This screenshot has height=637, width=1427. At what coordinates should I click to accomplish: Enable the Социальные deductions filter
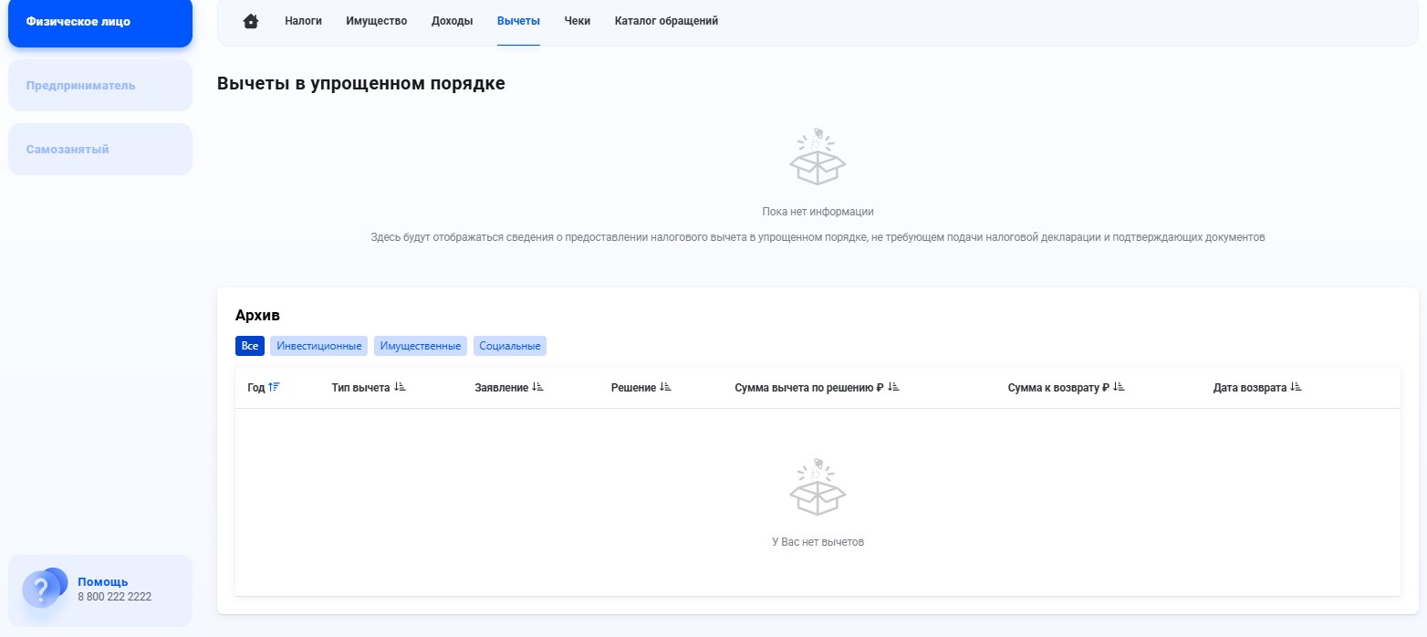(x=509, y=345)
